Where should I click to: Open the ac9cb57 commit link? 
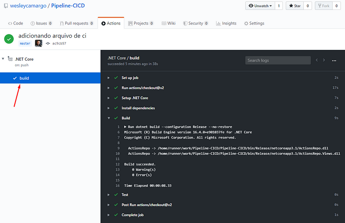coord(59,43)
